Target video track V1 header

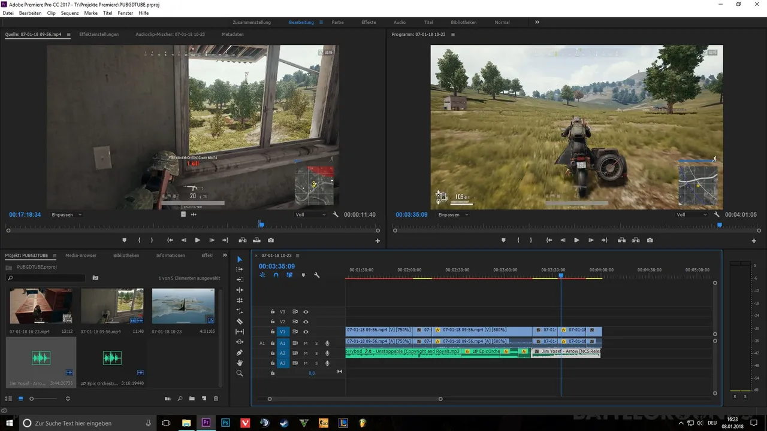(283, 332)
